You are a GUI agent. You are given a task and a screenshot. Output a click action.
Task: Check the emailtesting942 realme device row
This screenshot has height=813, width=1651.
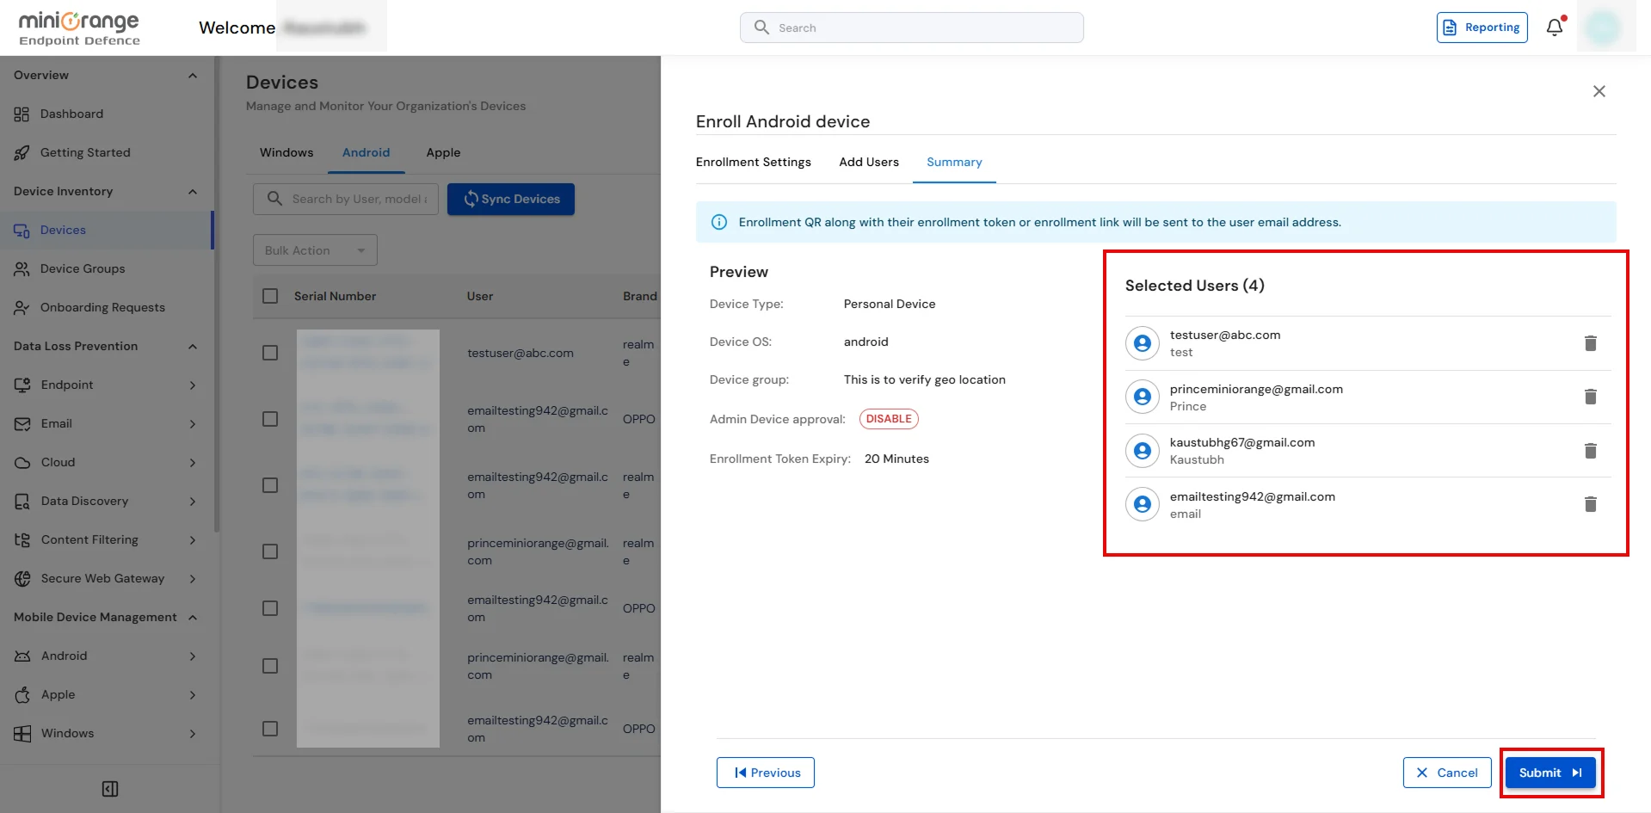click(270, 485)
